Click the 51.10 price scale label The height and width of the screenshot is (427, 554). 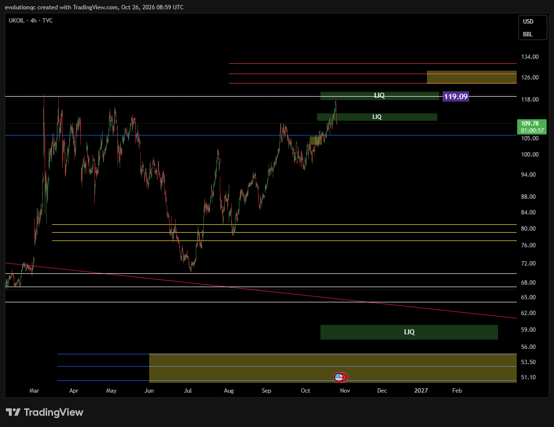click(528, 377)
